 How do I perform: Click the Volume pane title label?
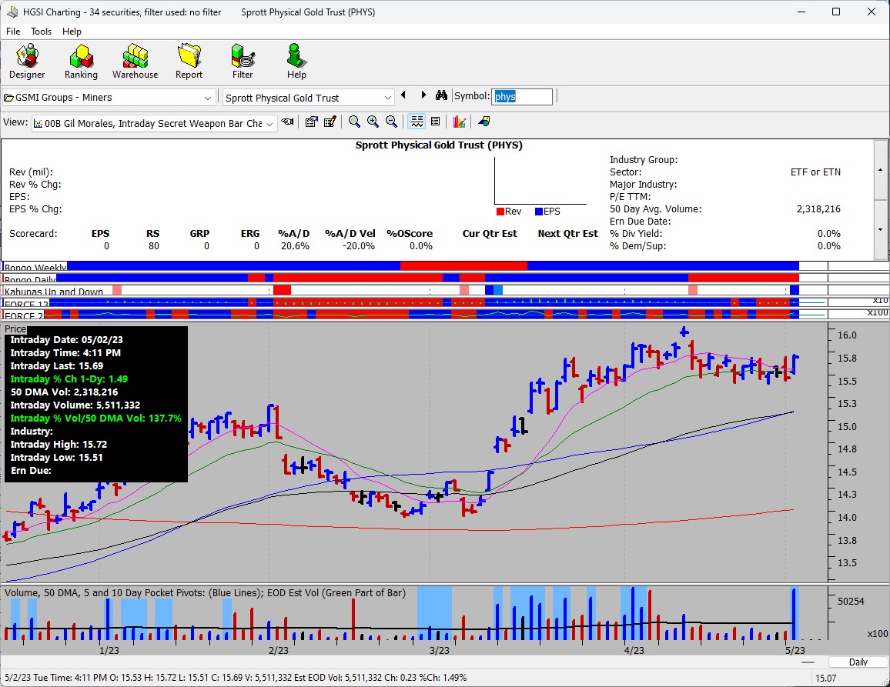tap(205, 593)
